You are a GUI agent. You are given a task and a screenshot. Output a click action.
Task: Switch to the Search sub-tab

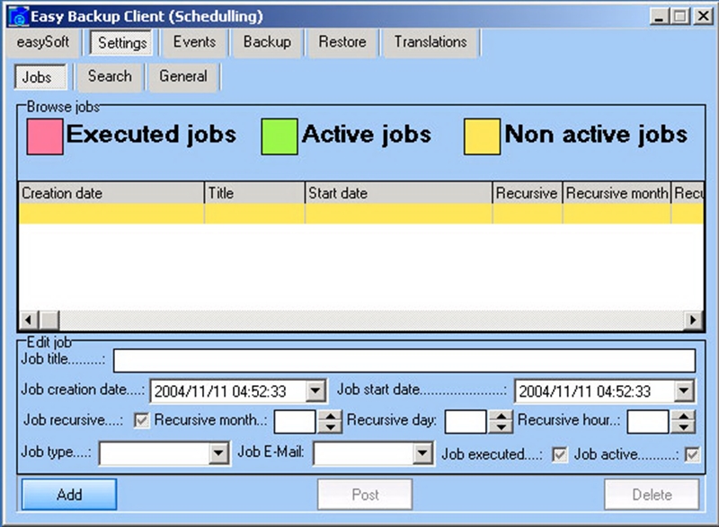click(109, 77)
